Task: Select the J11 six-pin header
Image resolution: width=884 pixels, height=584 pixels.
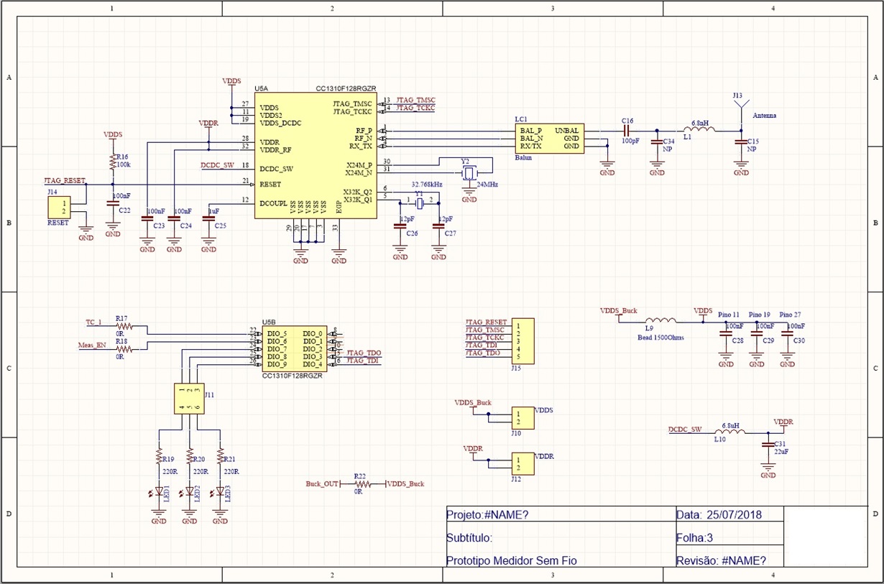Action: tap(190, 399)
